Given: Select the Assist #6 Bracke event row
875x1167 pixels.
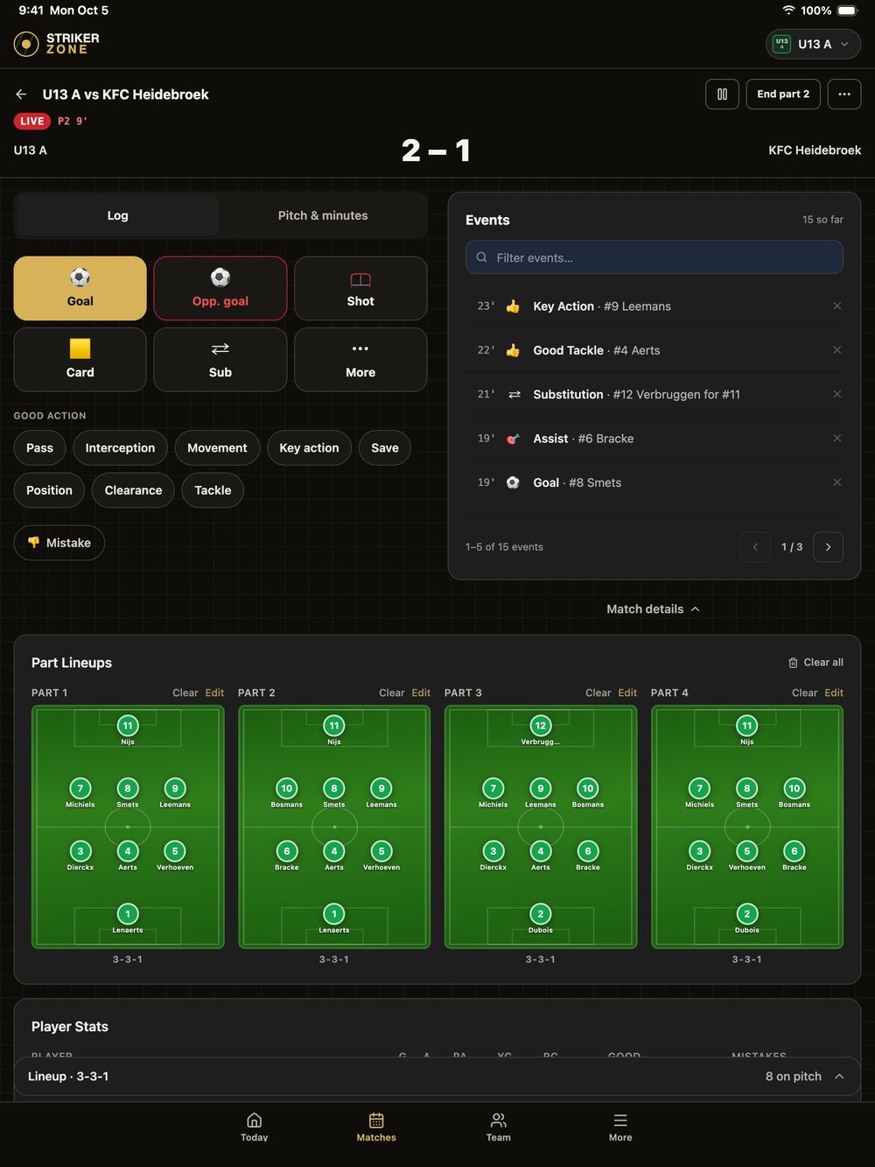Looking at the screenshot, I should point(654,439).
